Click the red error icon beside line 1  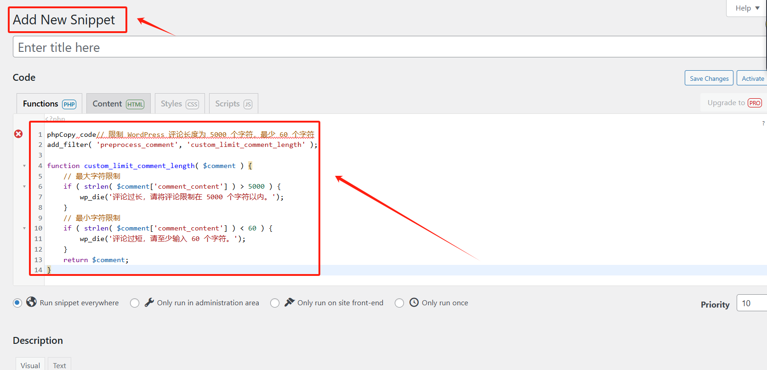[18, 134]
